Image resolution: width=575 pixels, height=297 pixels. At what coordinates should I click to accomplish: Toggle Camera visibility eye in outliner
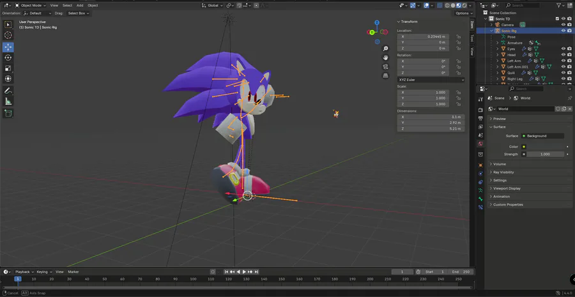(x=563, y=24)
